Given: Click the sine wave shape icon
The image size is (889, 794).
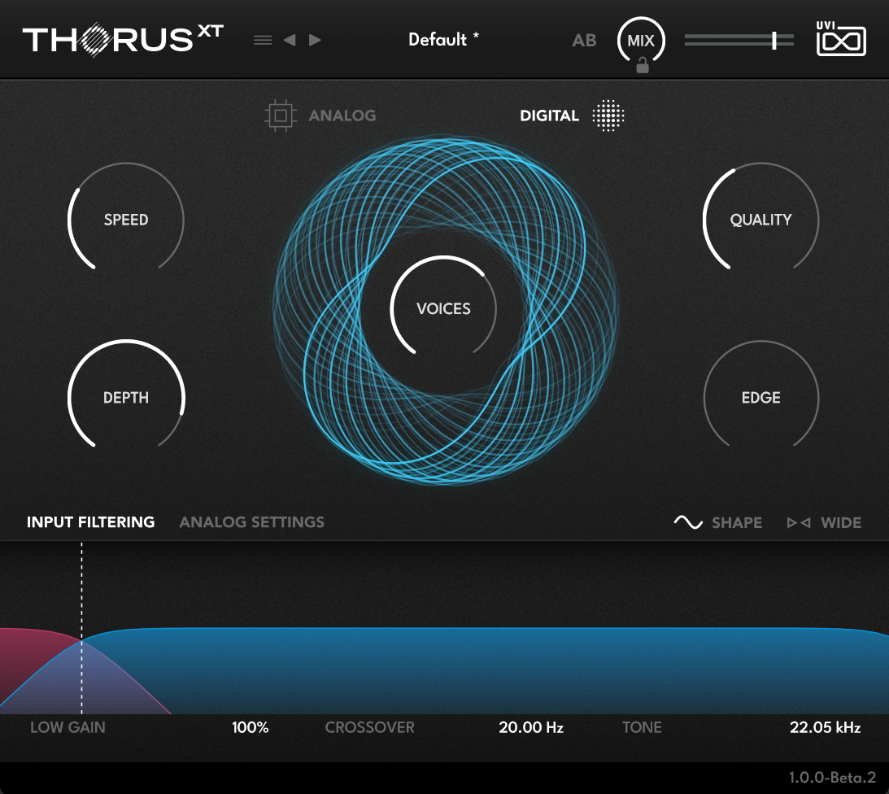Looking at the screenshot, I should pyautogui.click(x=688, y=521).
